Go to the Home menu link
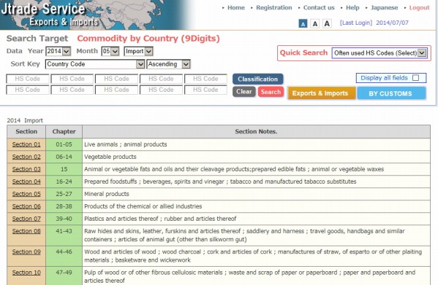This screenshot has width=438, height=285. 236,8
